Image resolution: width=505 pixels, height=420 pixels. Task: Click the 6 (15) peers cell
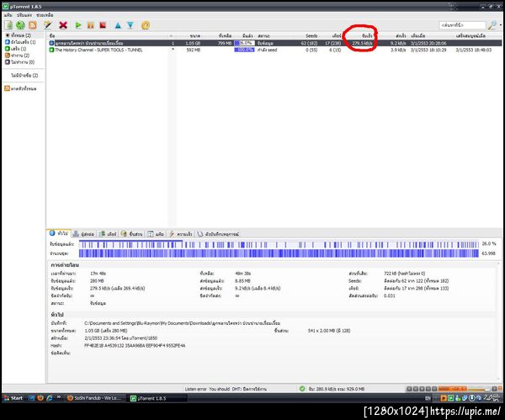[335, 50]
